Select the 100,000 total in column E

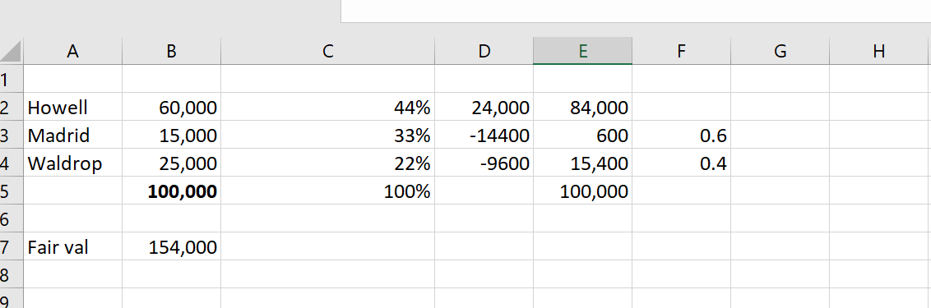582,191
